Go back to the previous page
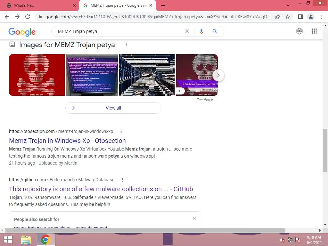The height and width of the screenshot is (246, 328). (7, 17)
